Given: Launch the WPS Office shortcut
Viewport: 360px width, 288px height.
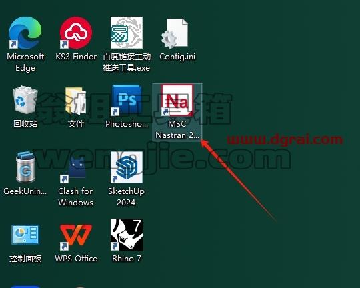Looking at the screenshot, I should (76, 237).
